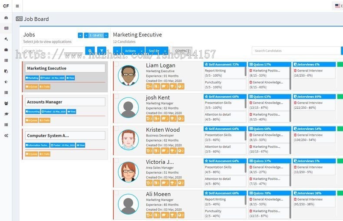This screenshot has width=343, height=221.
Task: Open Ali Moeen's candidate name
Action: (158, 194)
